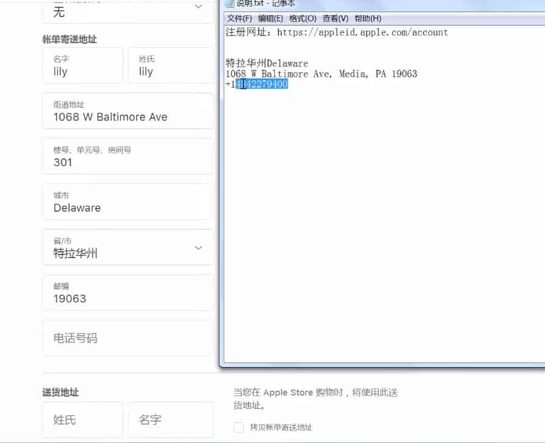Click the collapse chevron on the 无 dropdown
The width and height of the screenshot is (545, 443).
pyautogui.click(x=198, y=6)
